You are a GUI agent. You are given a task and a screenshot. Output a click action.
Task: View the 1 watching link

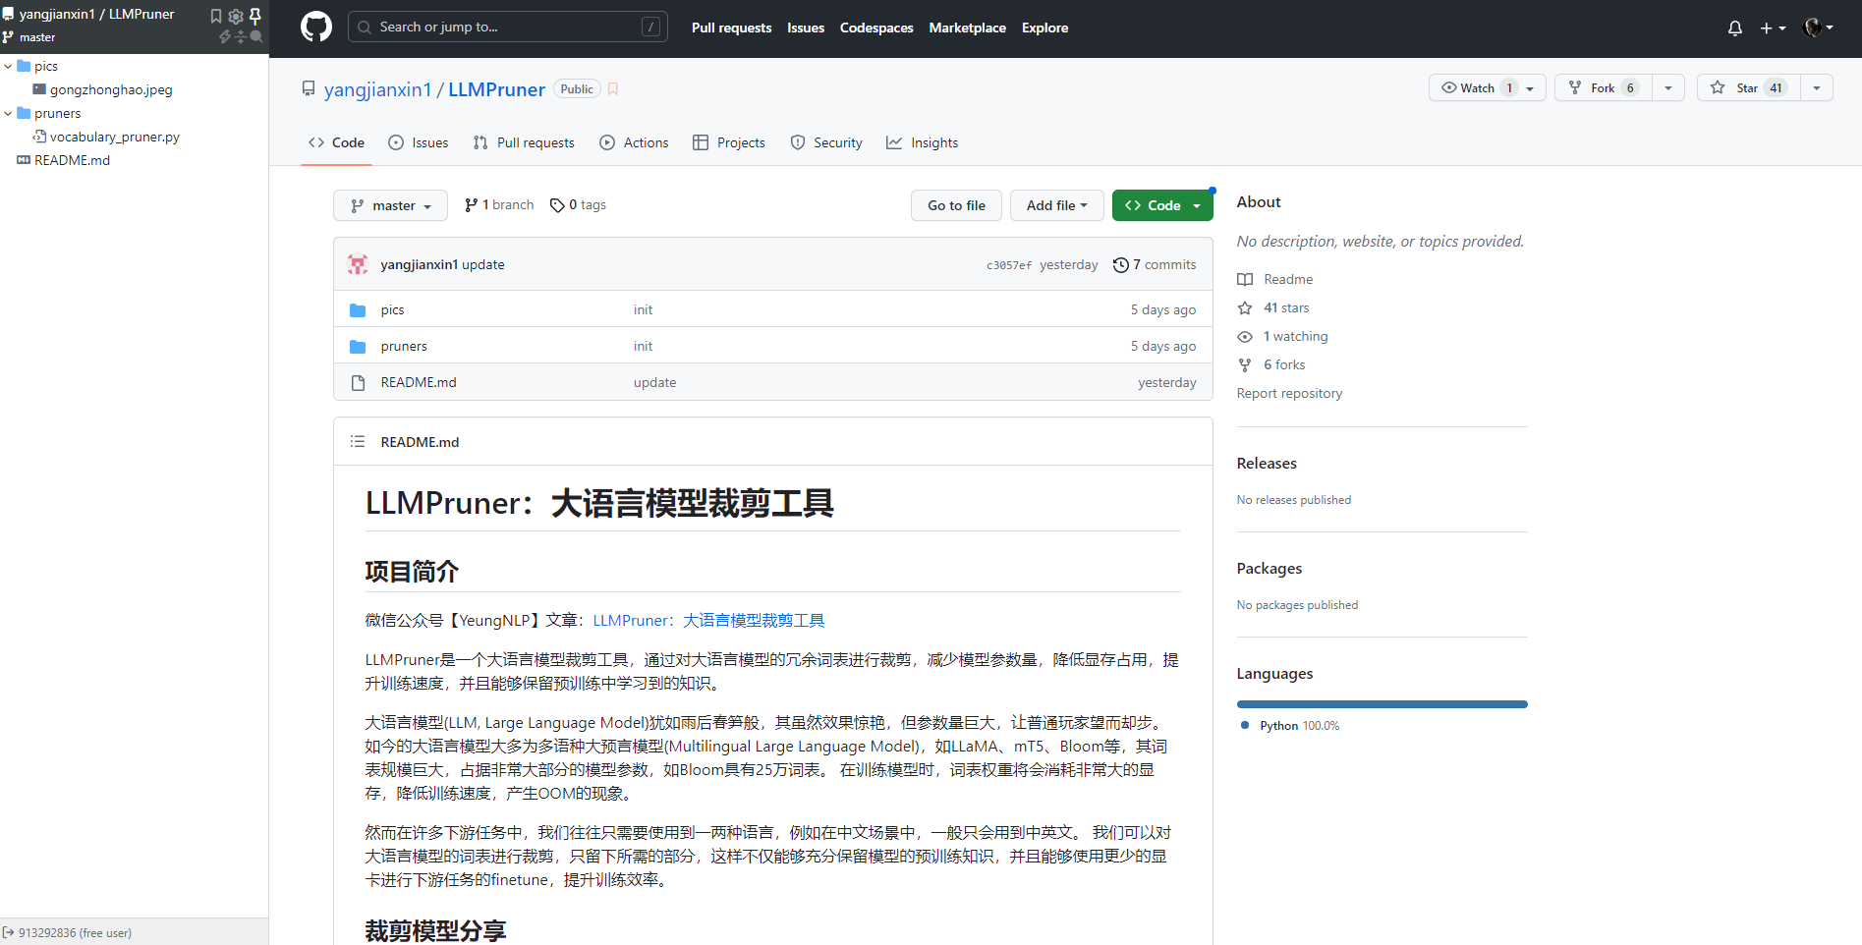pos(1282,336)
